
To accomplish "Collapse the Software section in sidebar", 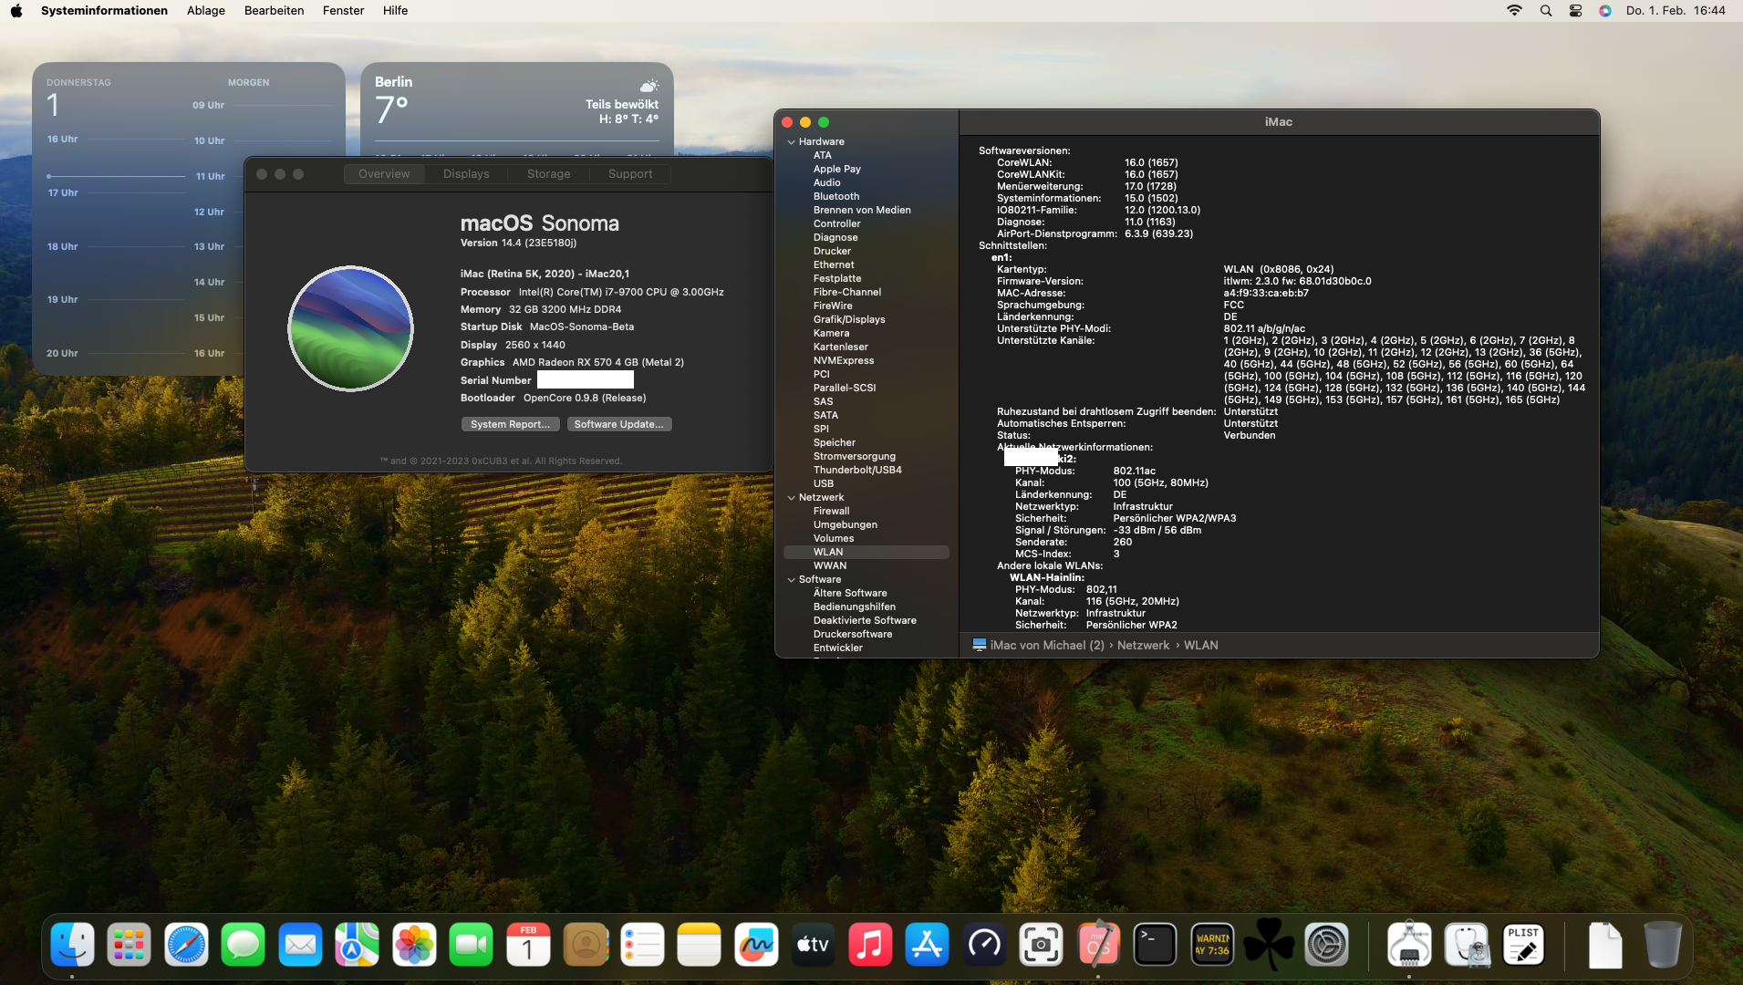I will coord(791,580).
